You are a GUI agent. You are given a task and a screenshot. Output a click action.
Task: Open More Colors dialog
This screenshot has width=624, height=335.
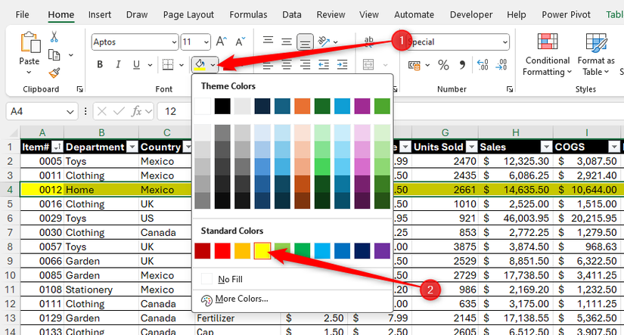pyautogui.click(x=241, y=299)
